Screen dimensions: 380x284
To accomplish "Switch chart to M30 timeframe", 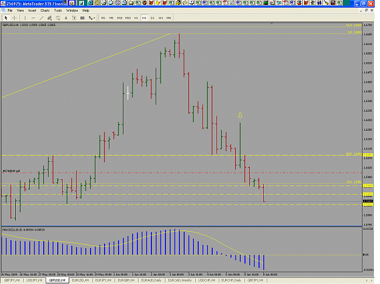I will [x=128, y=18].
